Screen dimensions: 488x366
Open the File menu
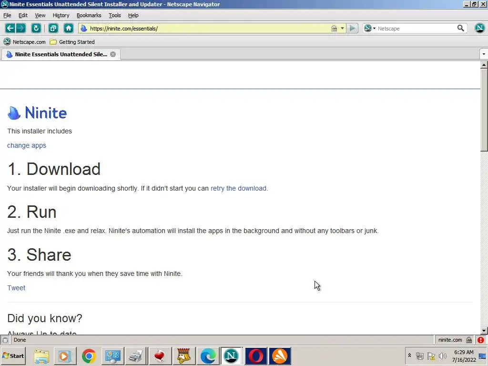(7, 15)
